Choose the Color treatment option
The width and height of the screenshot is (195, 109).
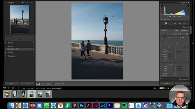[177, 30]
